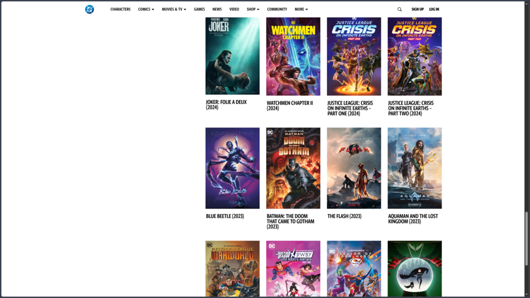Viewport: 530px width, 298px height.
Task: Click the 'Blue Beetle (2023)' title
Action: (225, 216)
